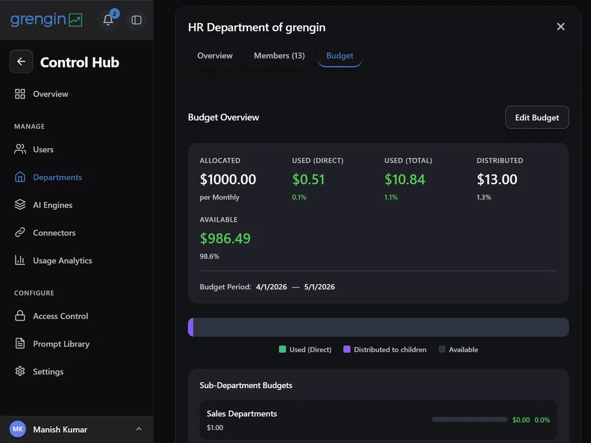The height and width of the screenshot is (443, 591).
Task: Switch to the Members (13) tab
Action: (x=279, y=56)
